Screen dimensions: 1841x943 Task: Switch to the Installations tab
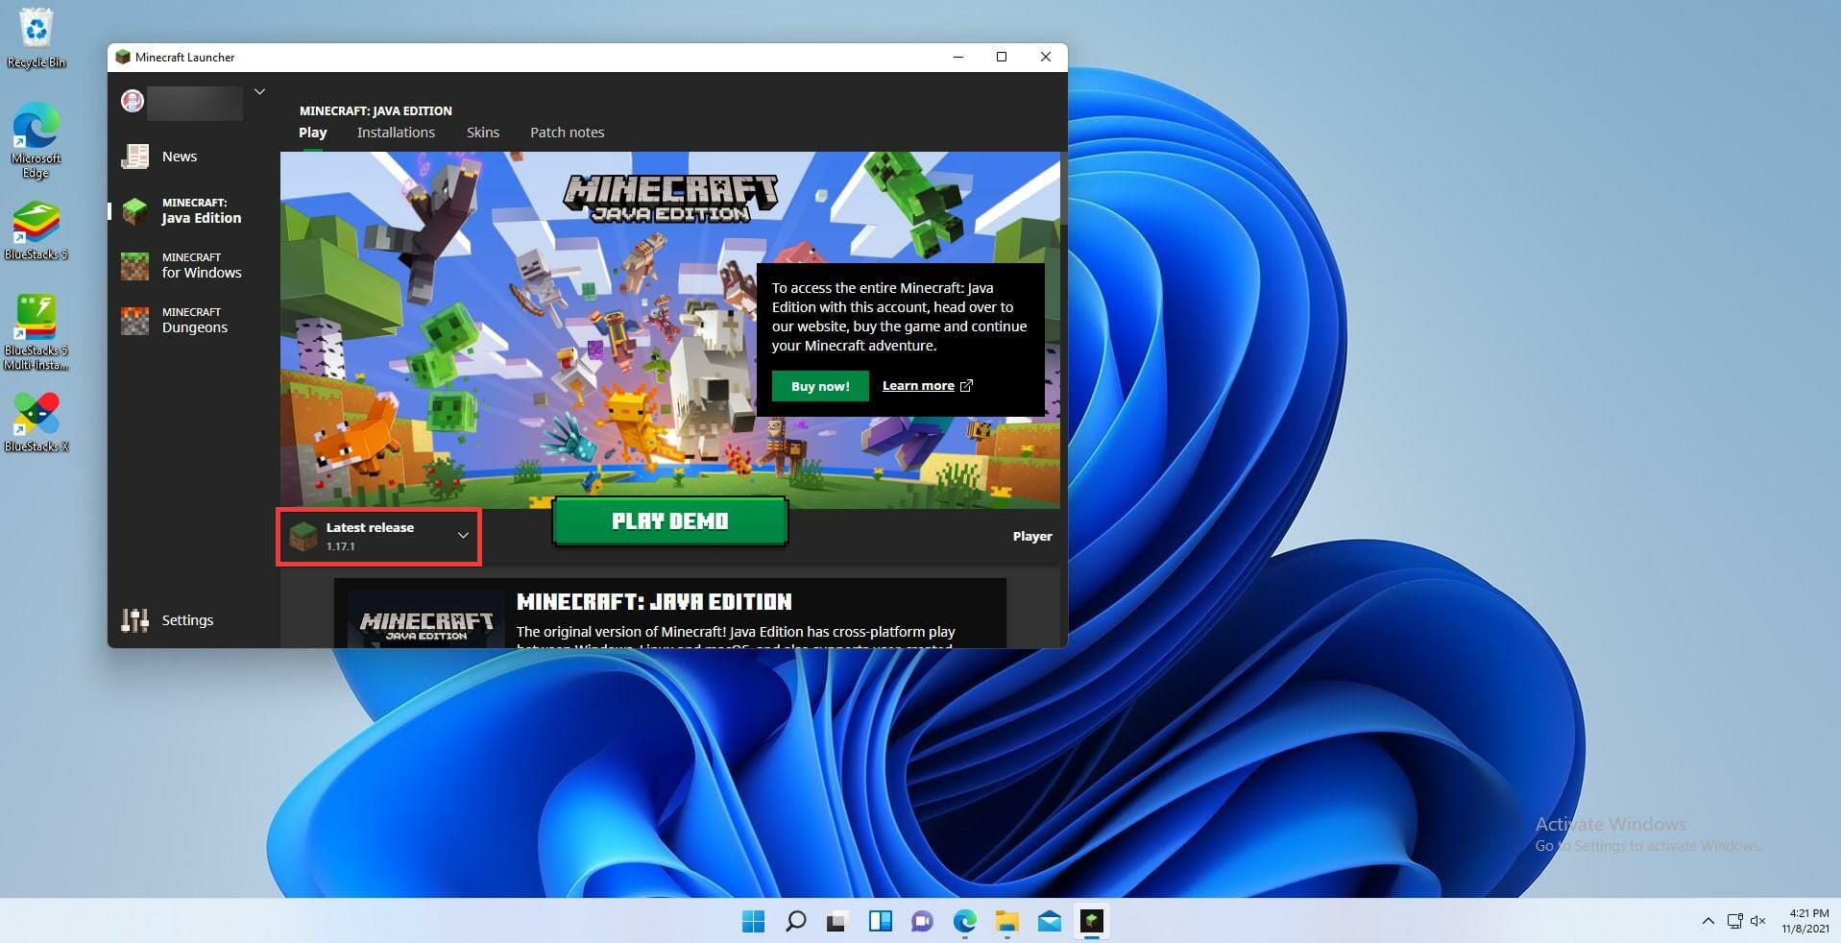click(396, 133)
